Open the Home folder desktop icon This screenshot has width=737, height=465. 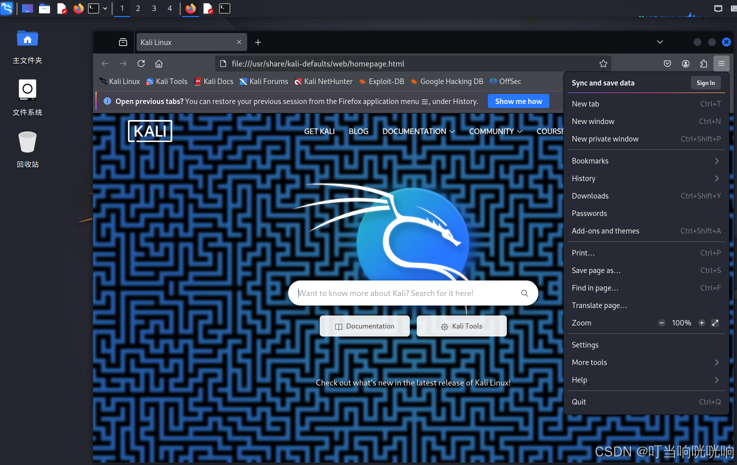click(28, 47)
